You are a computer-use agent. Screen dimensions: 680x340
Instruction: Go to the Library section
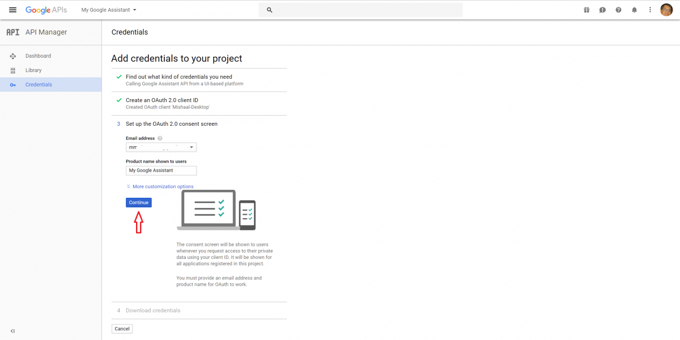click(33, 70)
